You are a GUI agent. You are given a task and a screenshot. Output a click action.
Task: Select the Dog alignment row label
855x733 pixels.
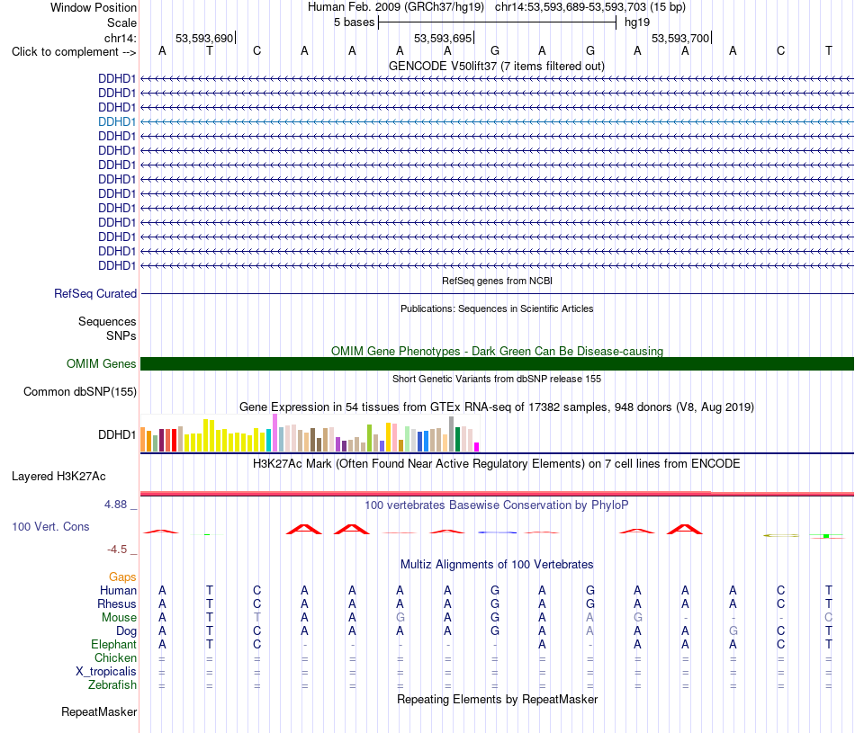(126, 631)
